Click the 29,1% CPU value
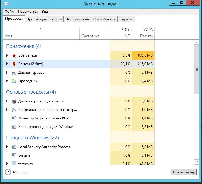202x184 pixels. click(x=126, y=64)
